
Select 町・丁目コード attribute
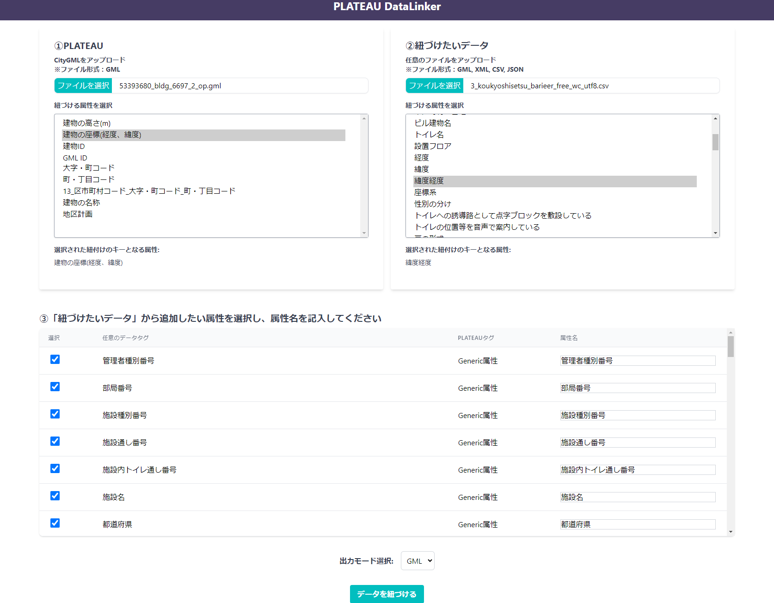click(x=203, y=179)
